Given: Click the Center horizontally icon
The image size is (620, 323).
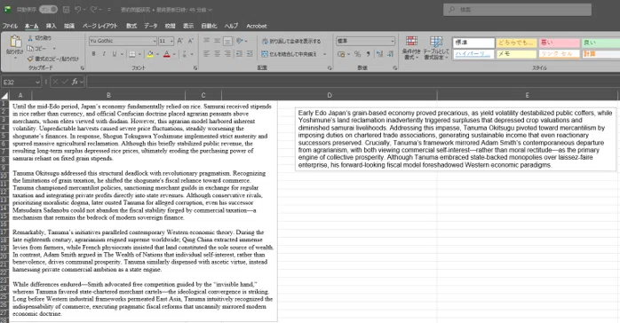Looking at the screenshot, I should coord(217,54).
